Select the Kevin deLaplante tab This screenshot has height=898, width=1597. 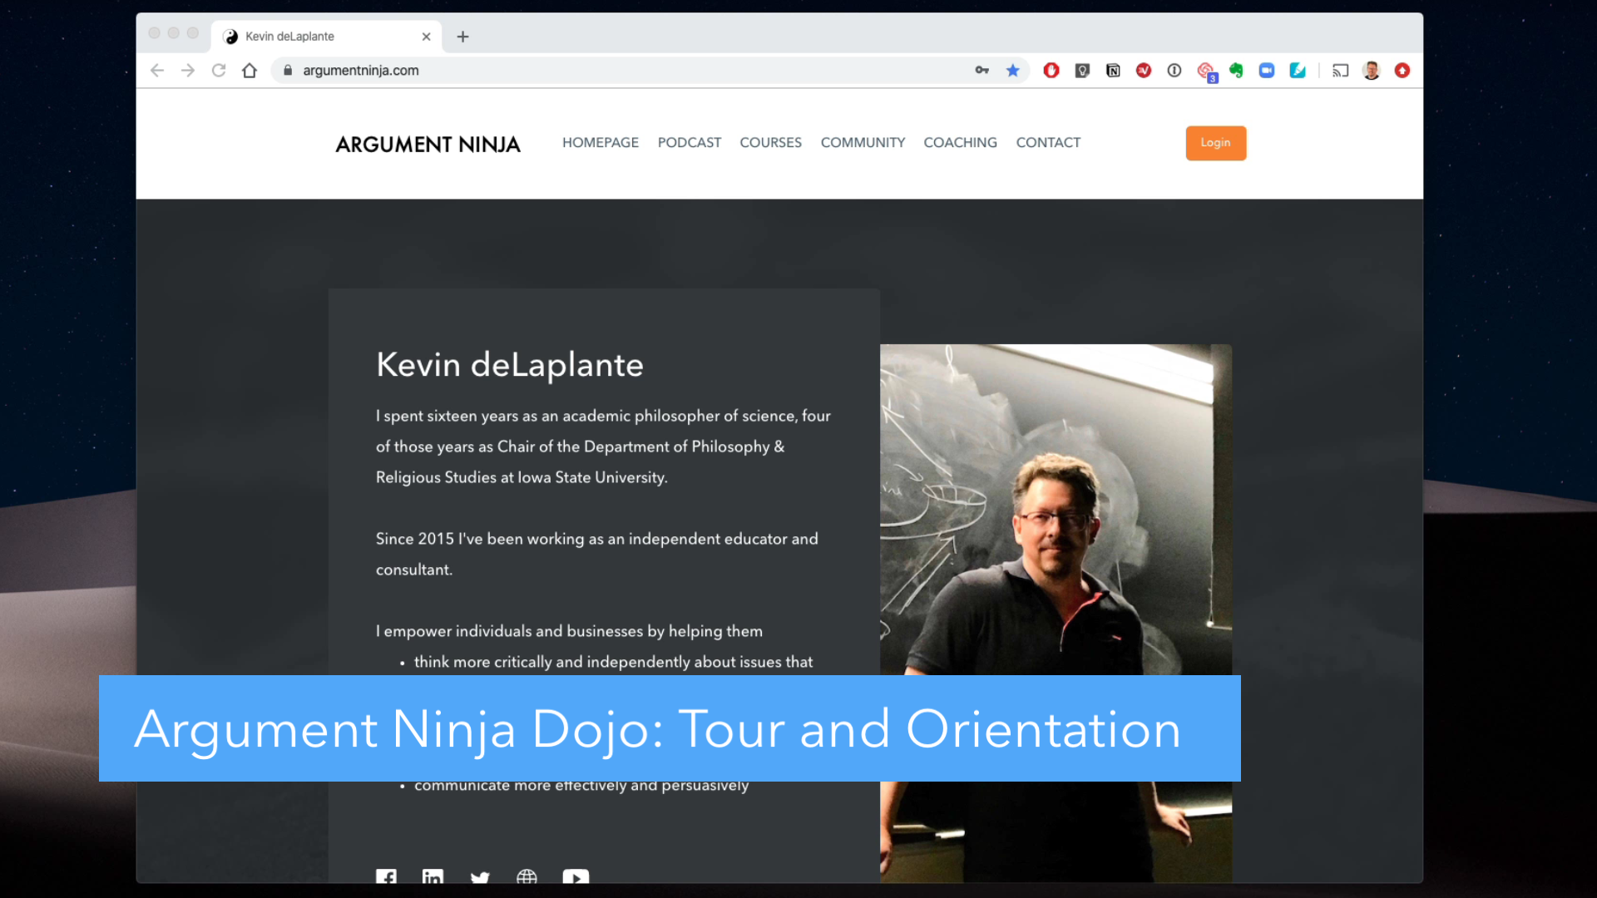pyautogui.click(x=326, y=37)
